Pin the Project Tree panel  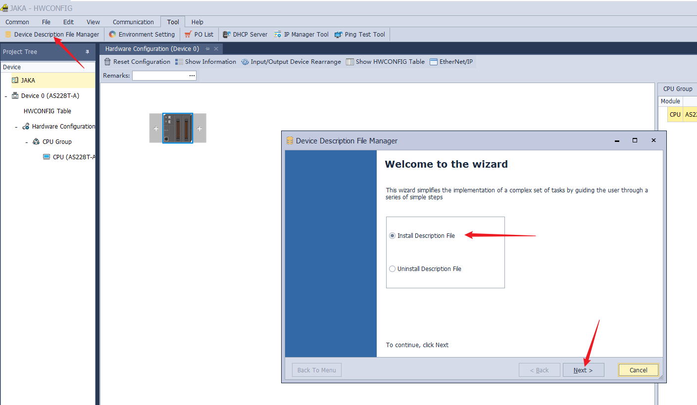click(88, 52)
